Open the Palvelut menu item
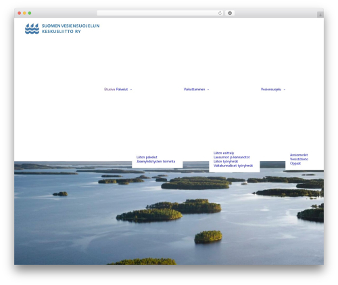The height and width of the screenshot is (285, 338). point(122,90)
